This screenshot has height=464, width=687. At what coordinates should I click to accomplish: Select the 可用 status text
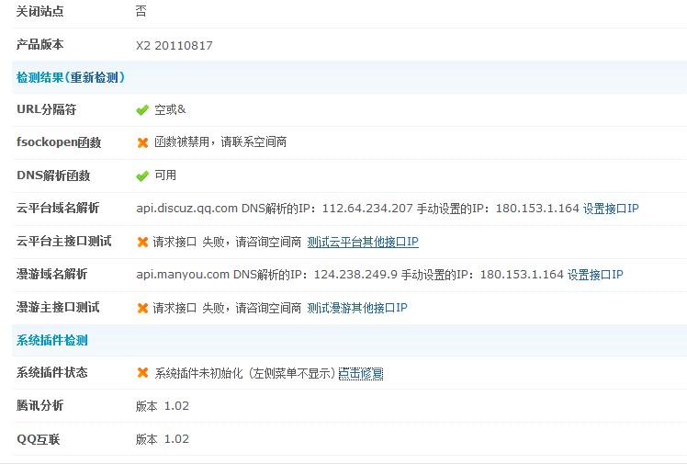pos(165,175)
